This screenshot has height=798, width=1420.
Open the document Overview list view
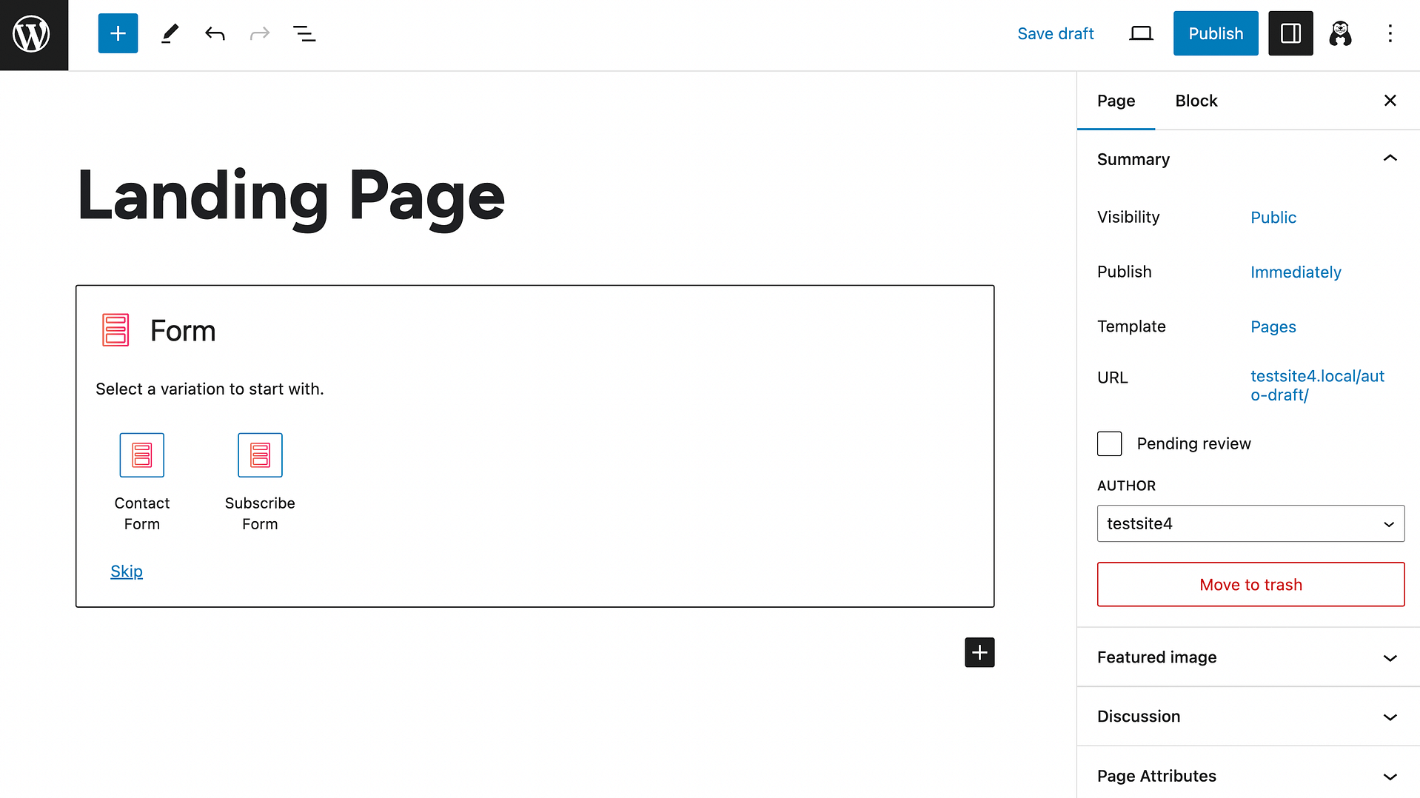pyautogui.click(x=304, y=33)
